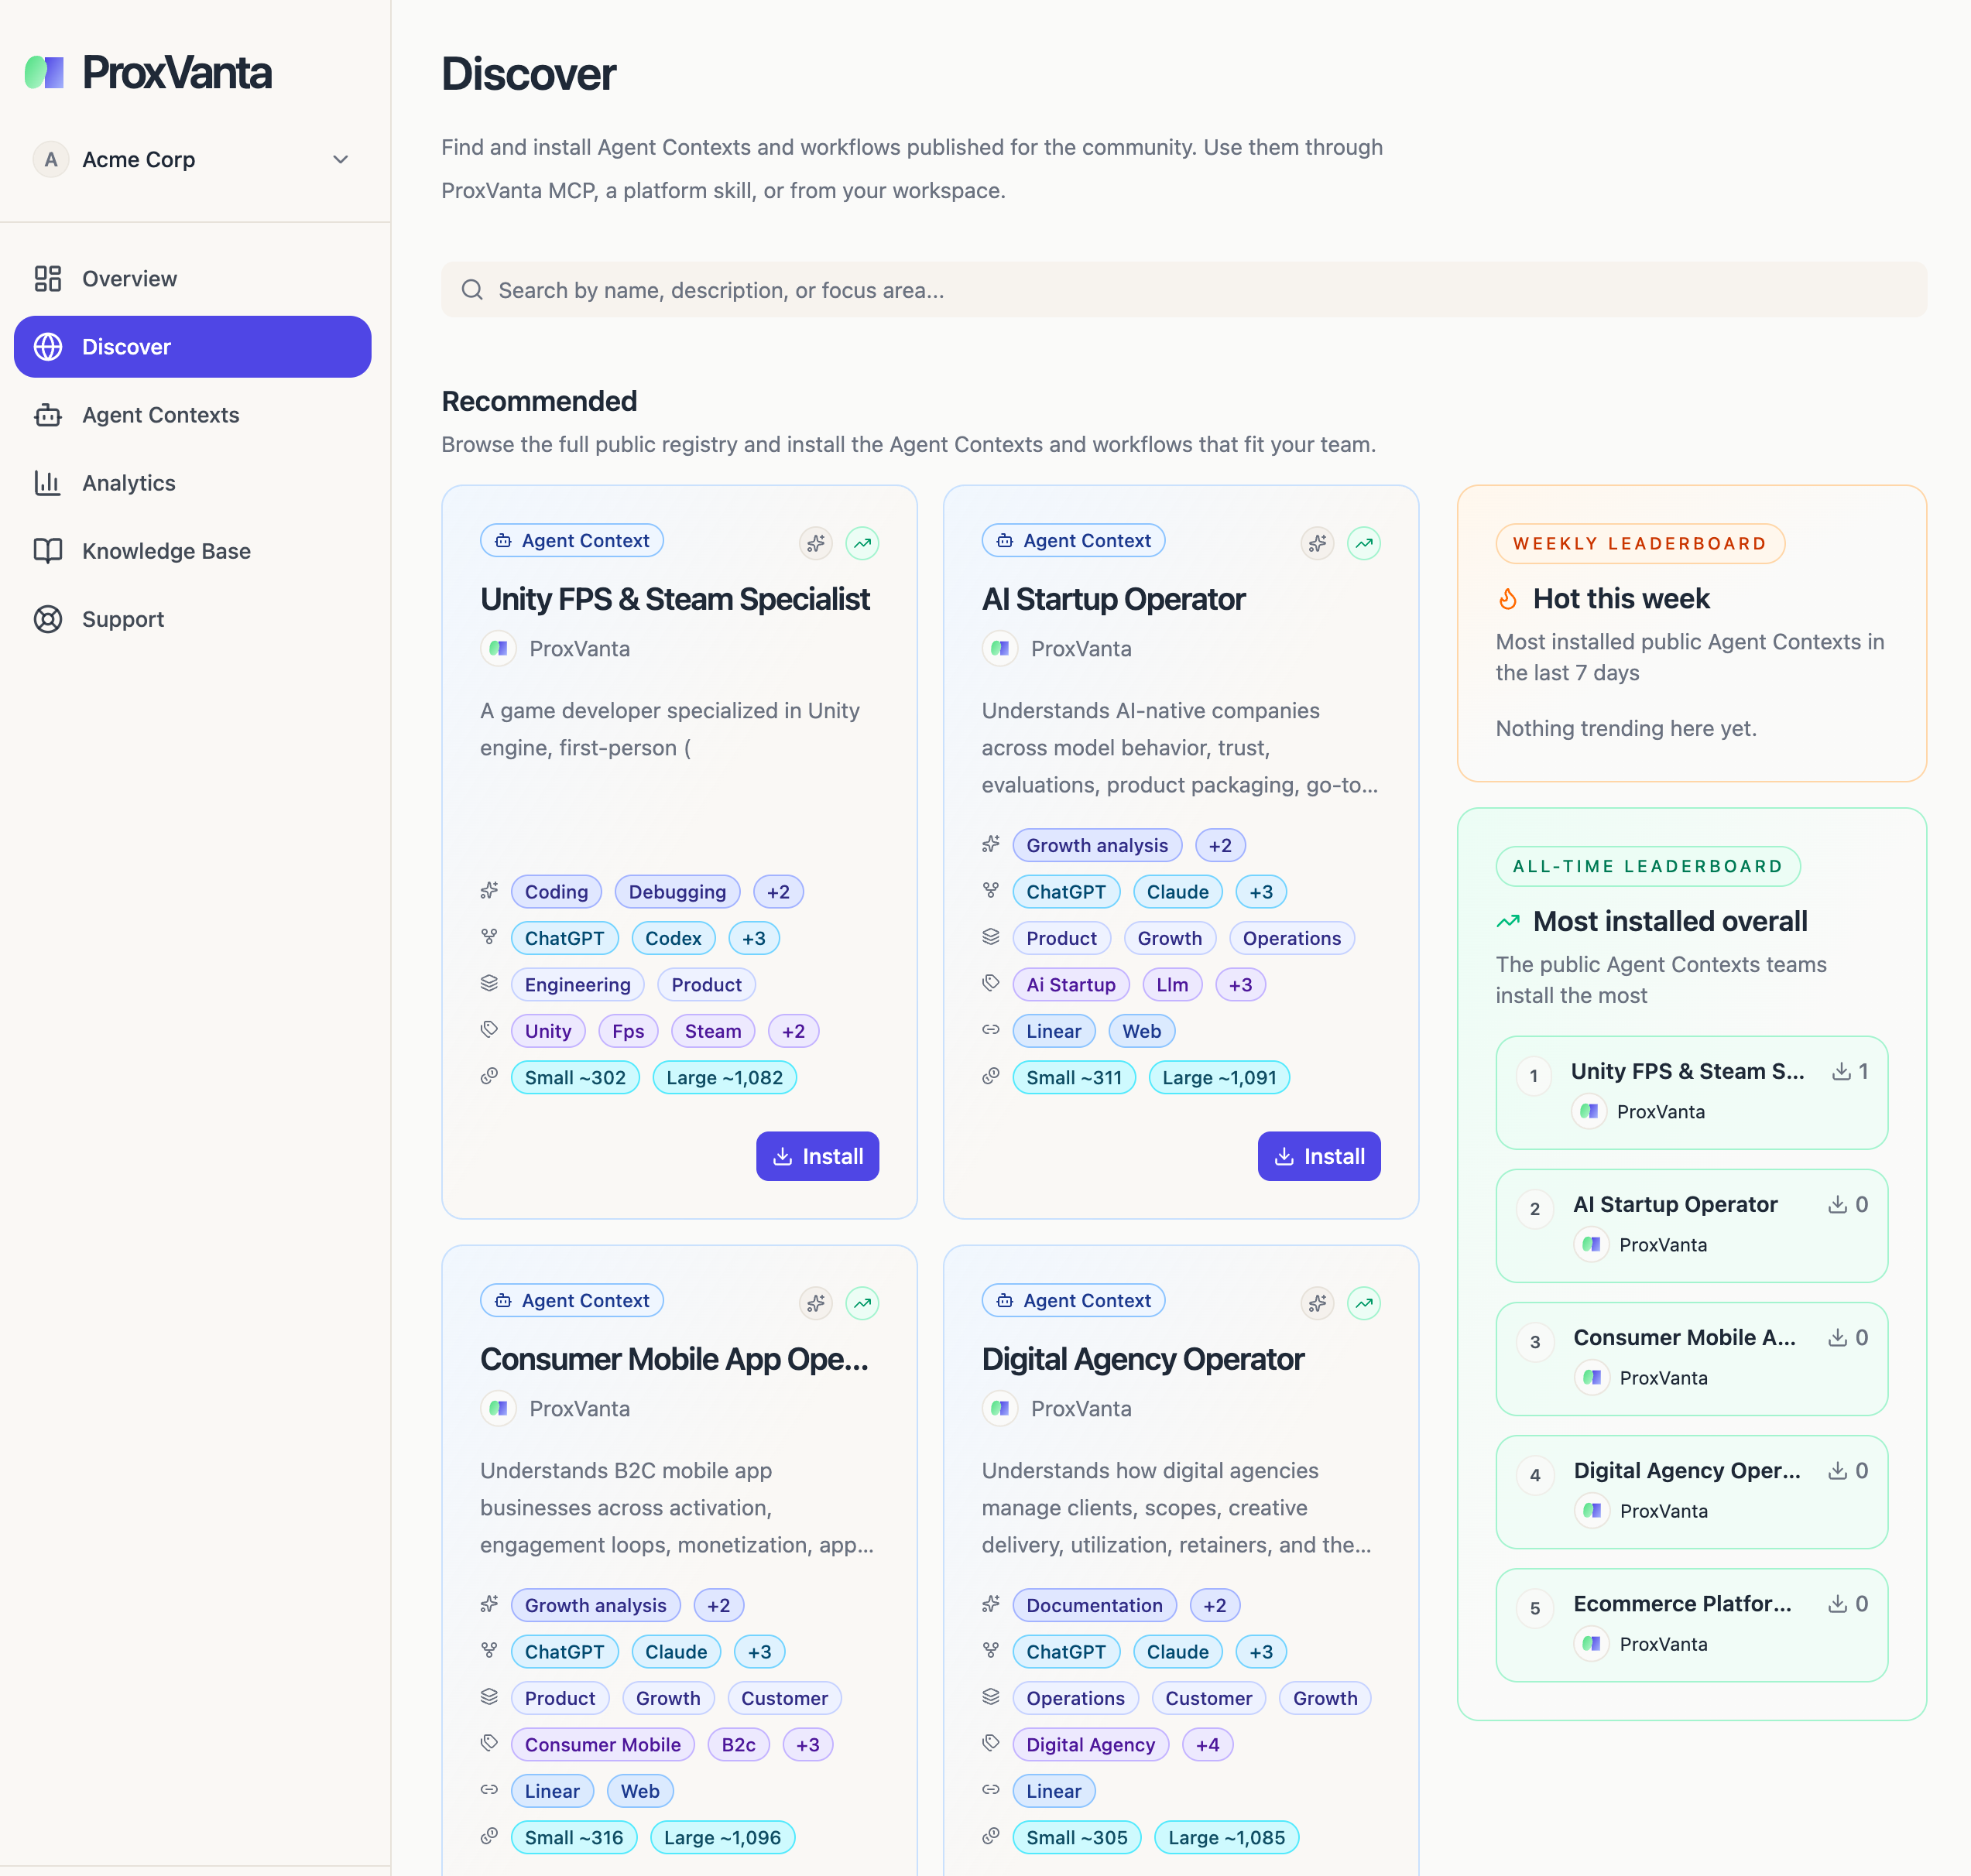Open leaderboard entry Unity FPS & Steam S...

click(x=1692, y=1093)
